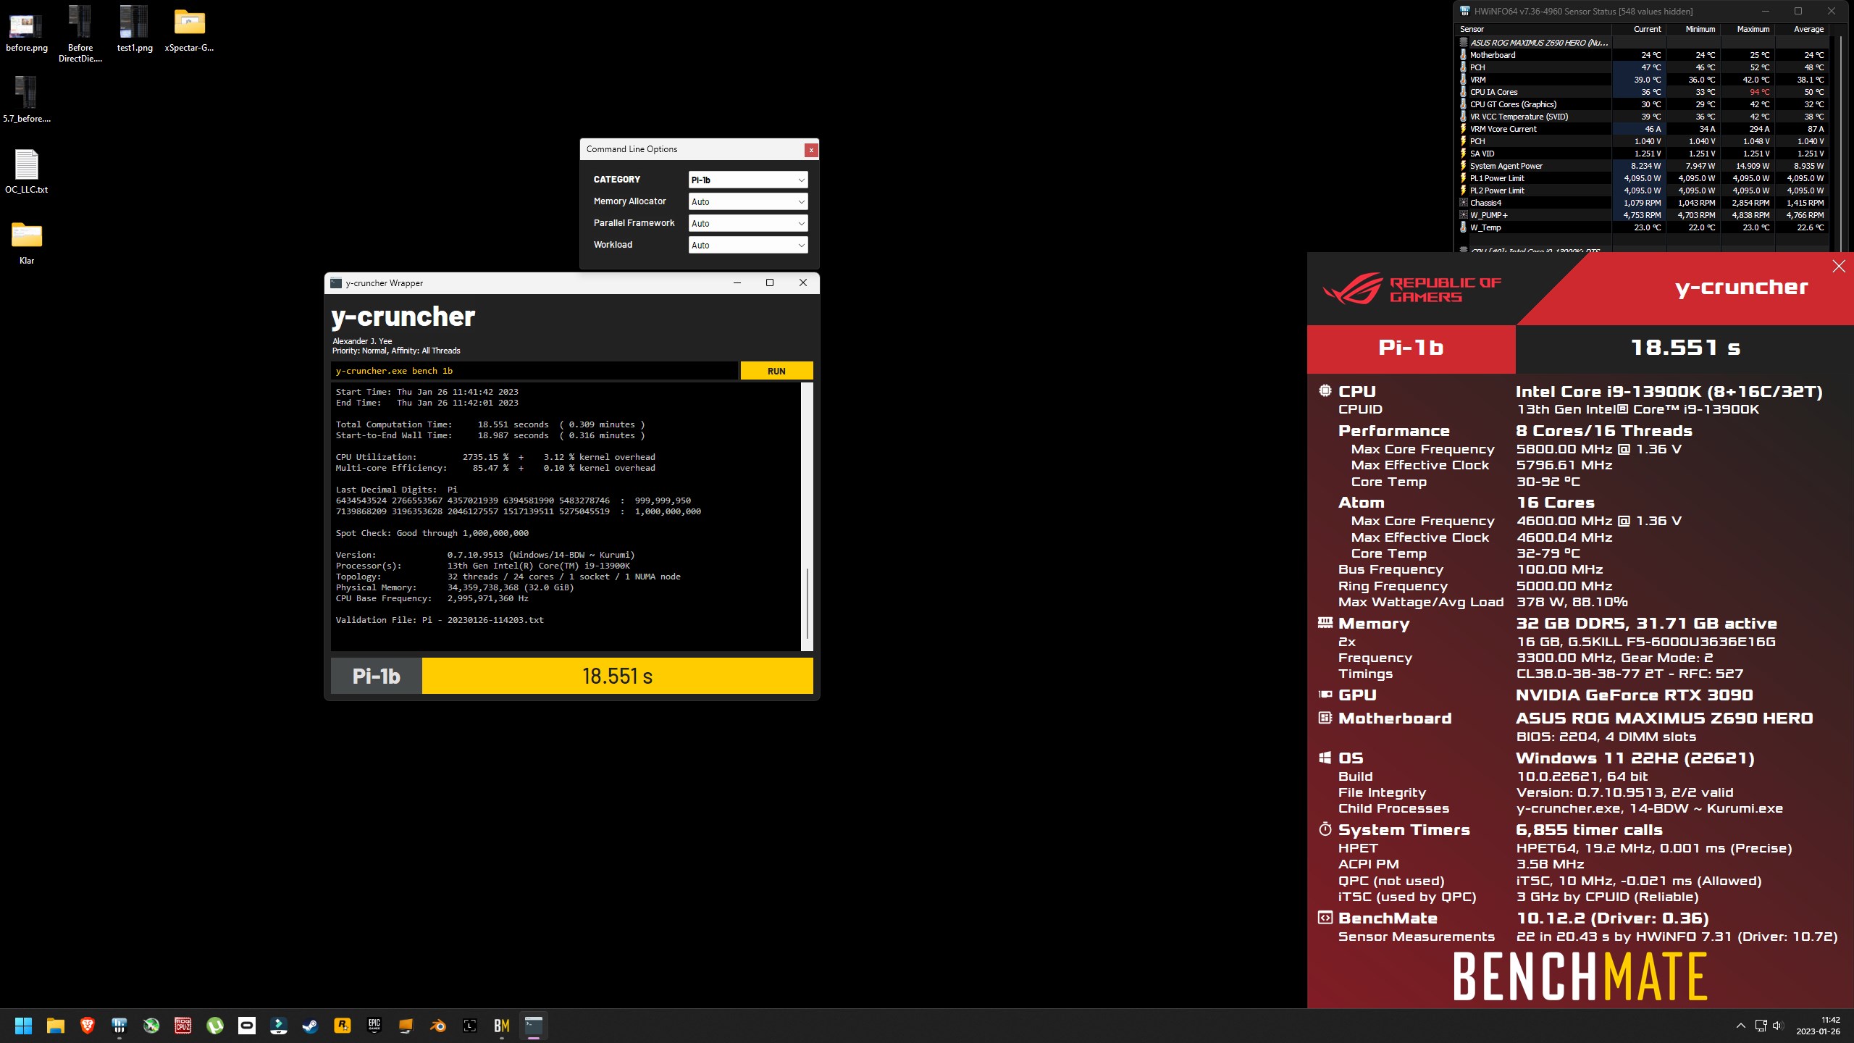Open BenchMate BM icon in taskbar
Image resolution: width=1854 pixels, height=1043 pixels.
point(502,1026)
